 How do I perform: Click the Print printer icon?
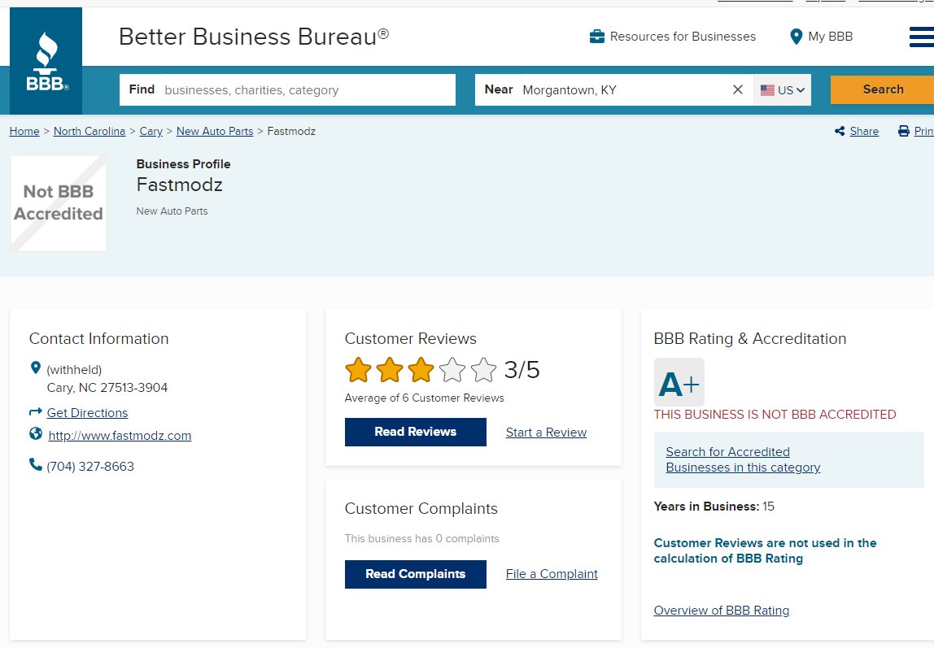coord(904,131)
